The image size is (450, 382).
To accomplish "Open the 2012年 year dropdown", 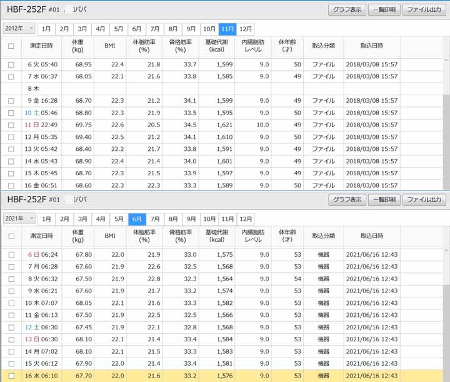I will pos(19,29).
